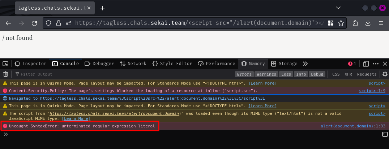389x149 pixels.
Task: Toggle the Info filter
Action: pos(301,74)
